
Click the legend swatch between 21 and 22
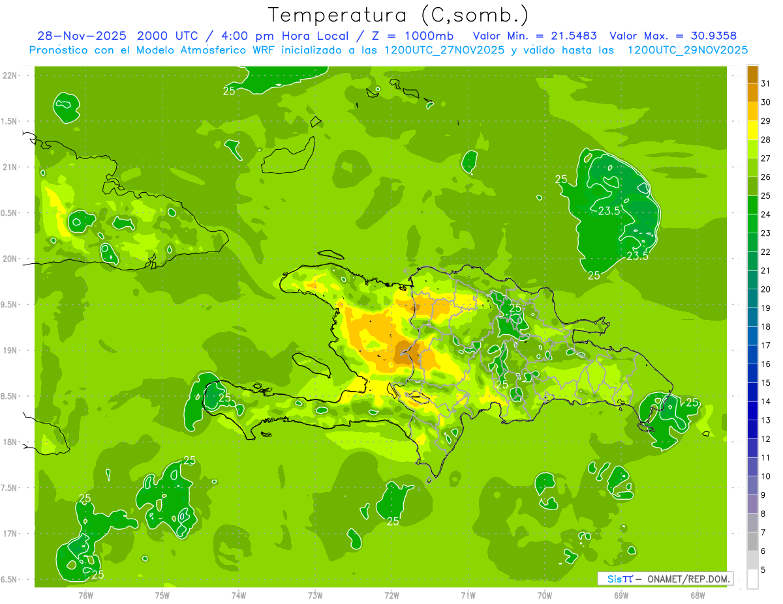click(x=752, y=261)
